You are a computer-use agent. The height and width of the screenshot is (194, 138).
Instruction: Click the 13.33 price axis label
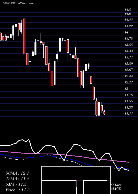tap(129, 51)
